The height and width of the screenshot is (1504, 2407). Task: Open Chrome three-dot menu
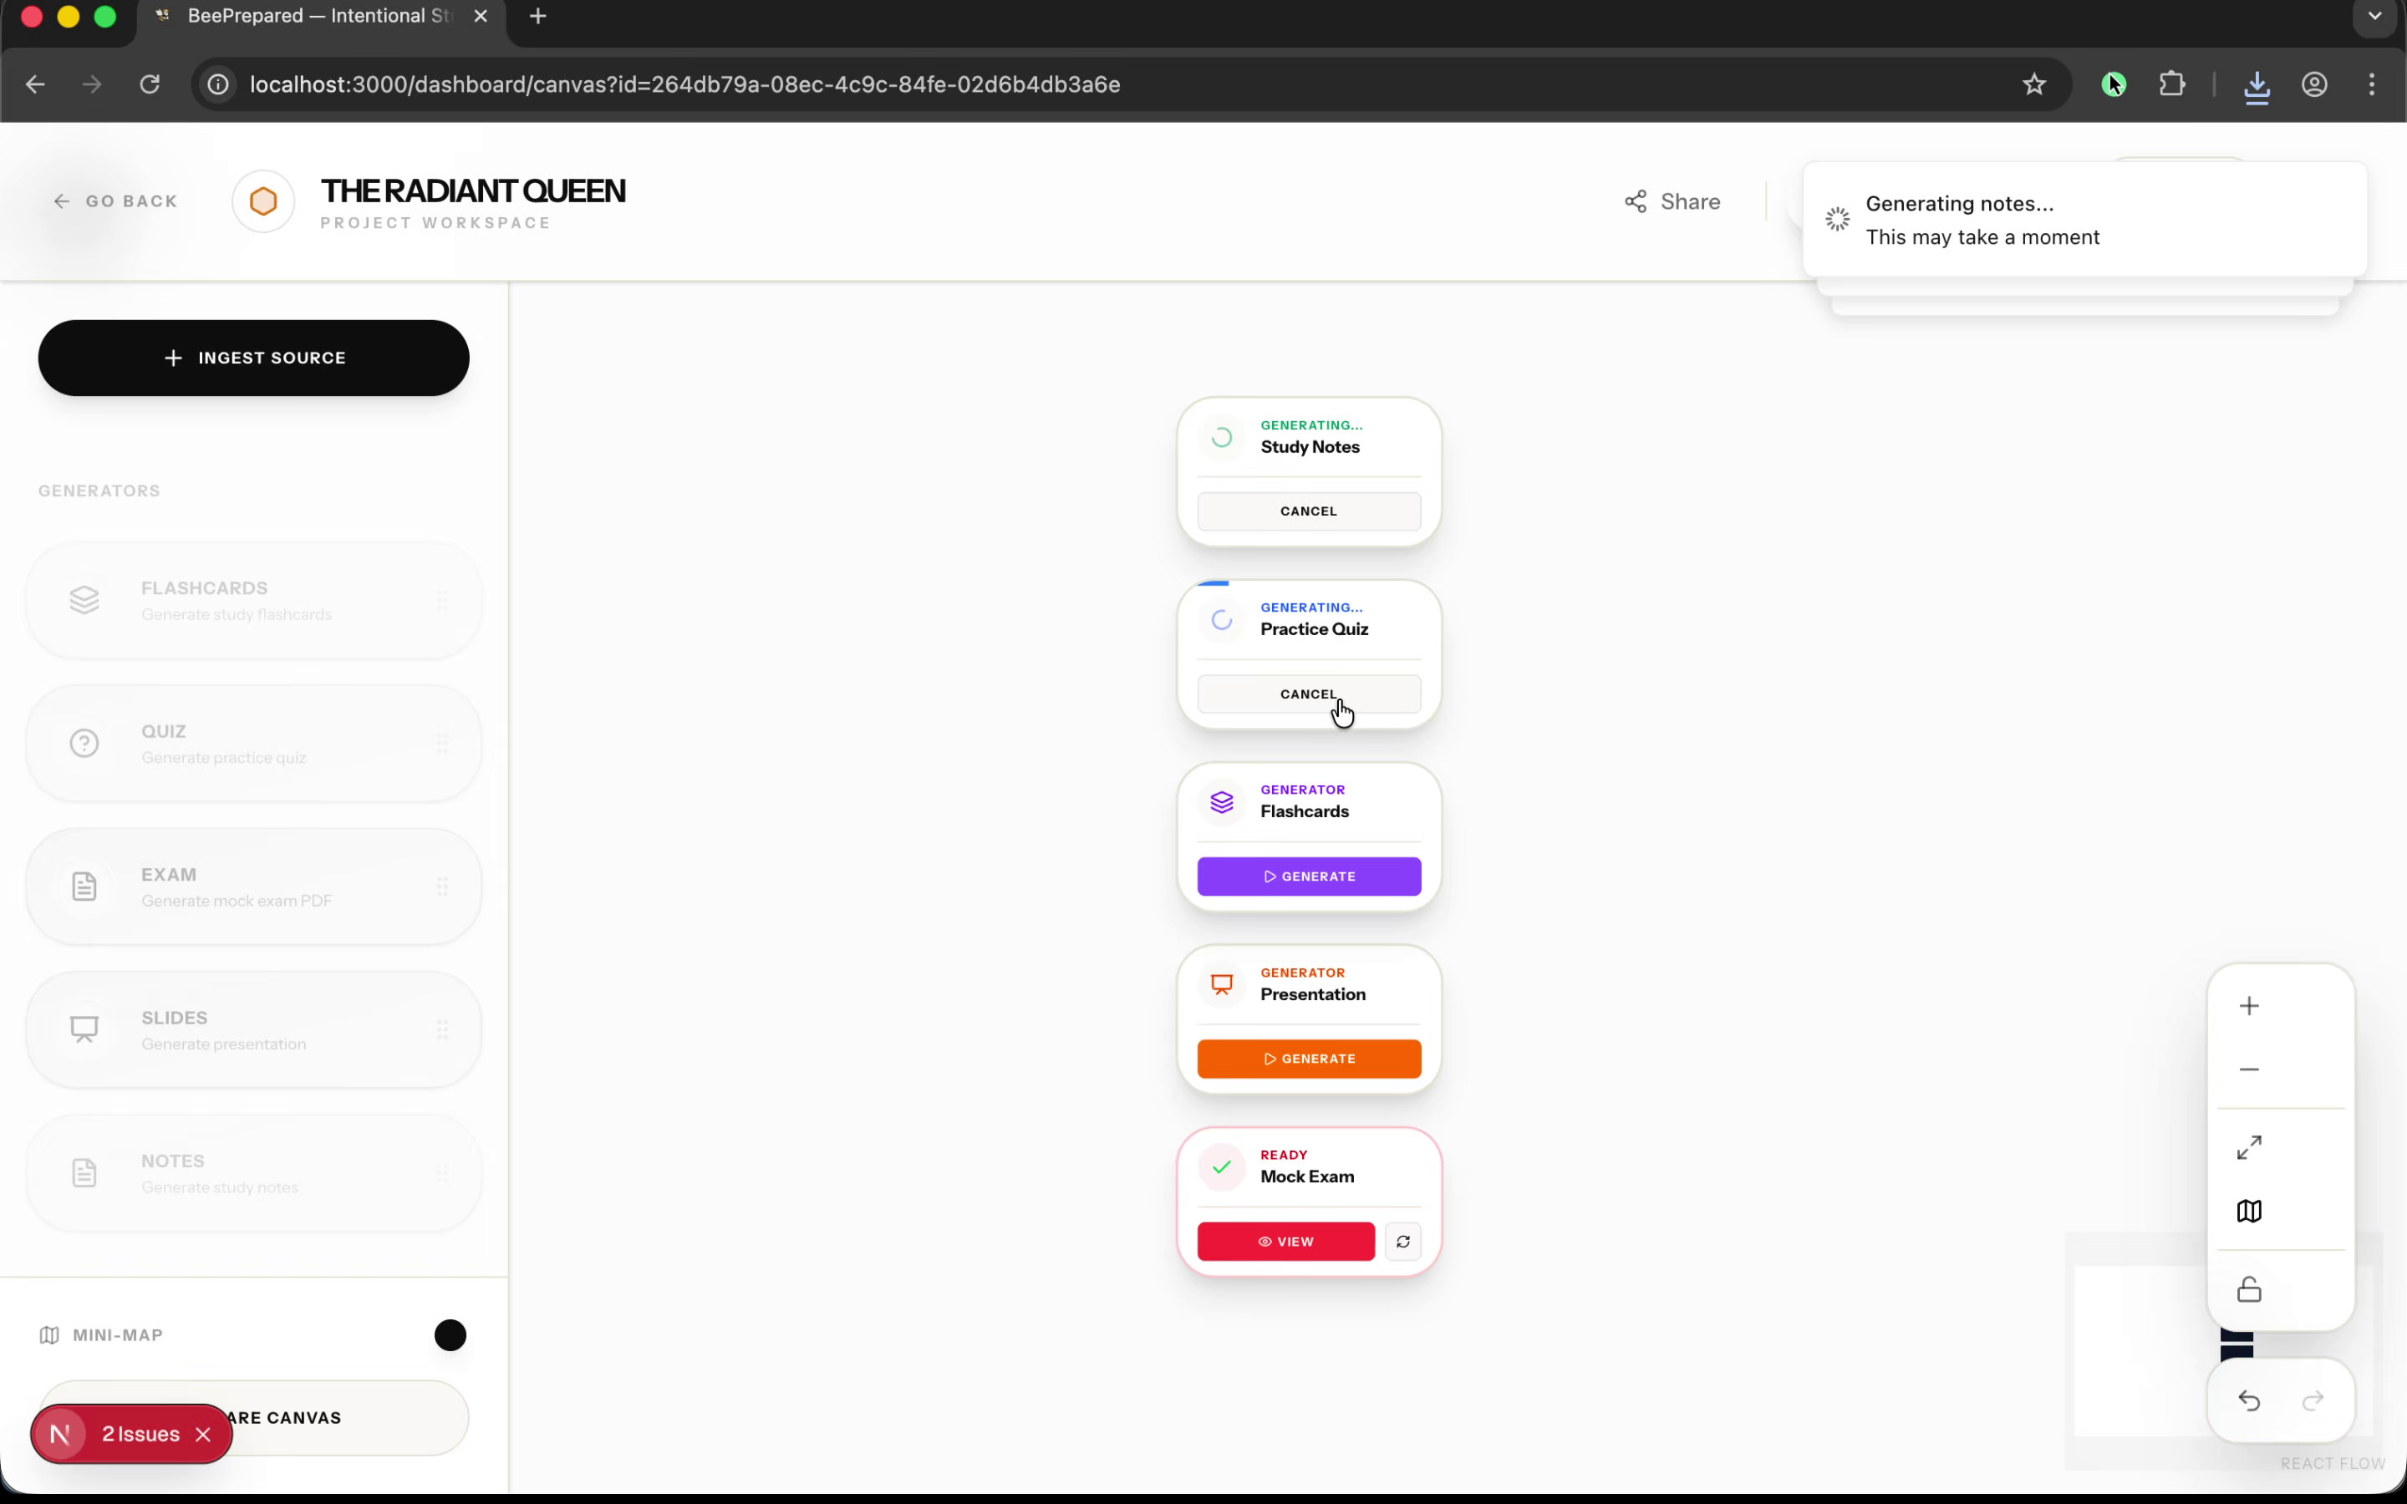[2371, 84]
